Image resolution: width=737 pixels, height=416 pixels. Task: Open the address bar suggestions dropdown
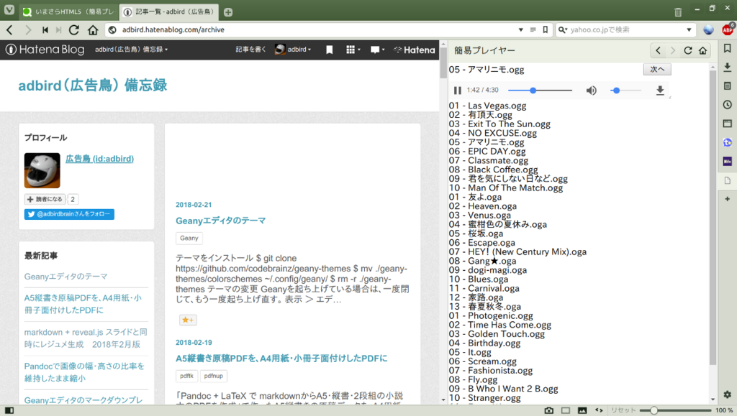point(520,31)
